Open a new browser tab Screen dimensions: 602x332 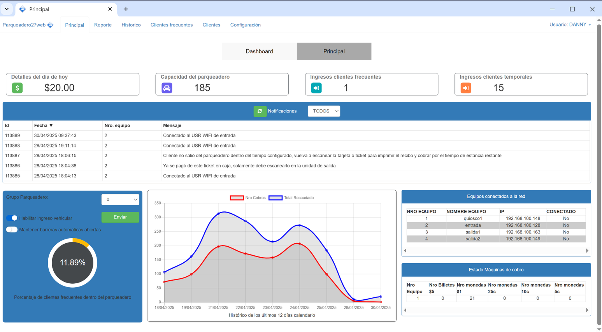(126, 9)
